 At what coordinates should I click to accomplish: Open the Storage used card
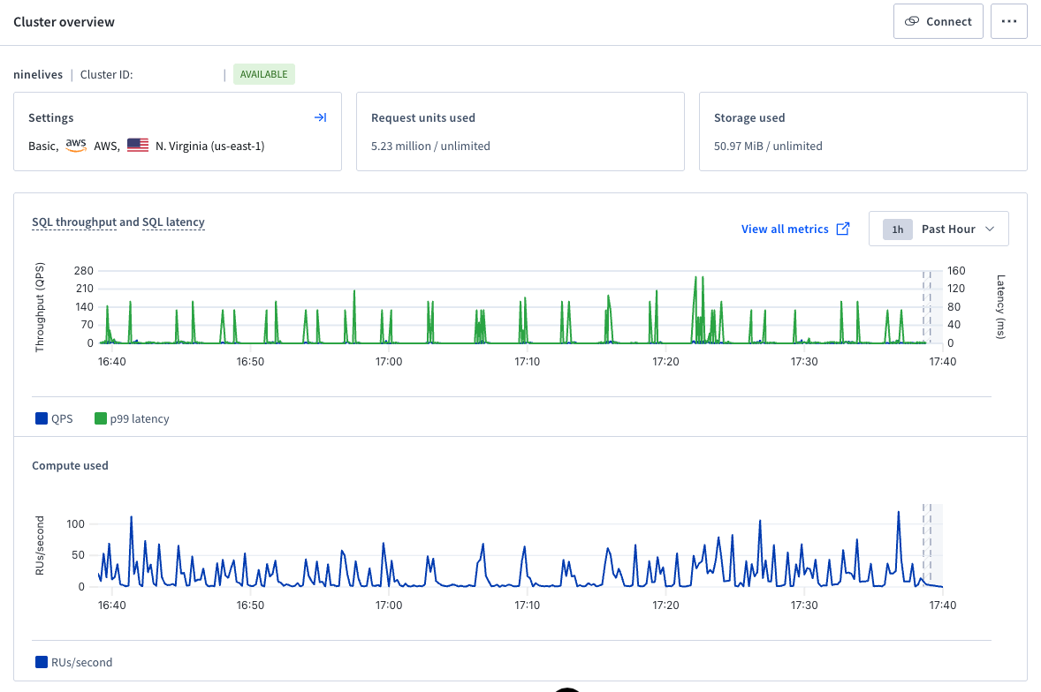(x=863, y=132)
